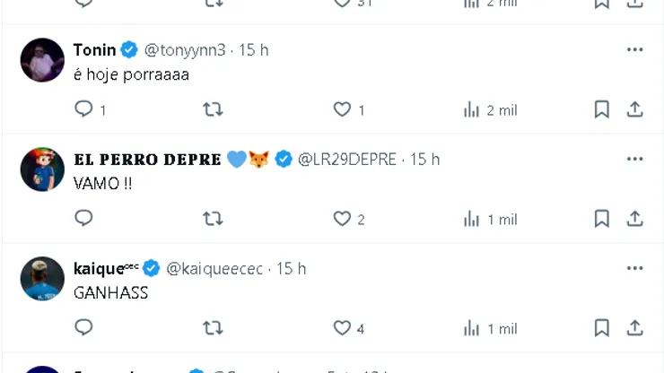Open @tonyynn3 profile link
The height and width of the screenshot is (373, 664).
184,50
